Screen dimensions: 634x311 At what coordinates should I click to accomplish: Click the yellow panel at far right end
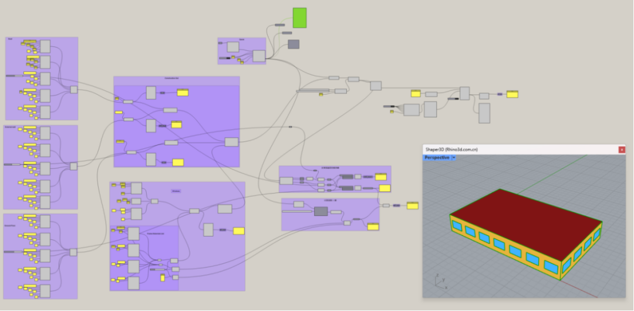[x=512, y=94]
